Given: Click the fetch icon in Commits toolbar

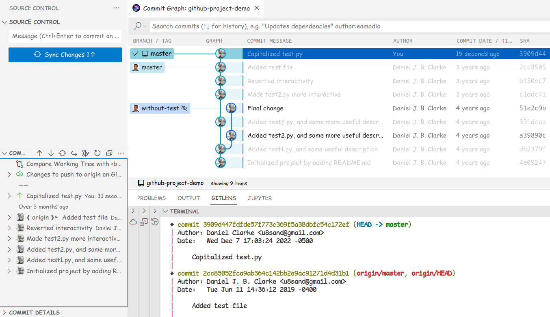Looking at the screenshot, I should pyautogui.click(x=62, y=153).
